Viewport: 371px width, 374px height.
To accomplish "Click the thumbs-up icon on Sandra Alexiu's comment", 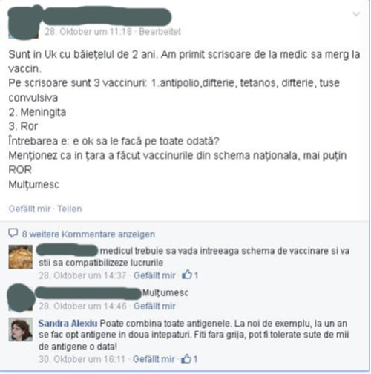I will click(186, 358).
